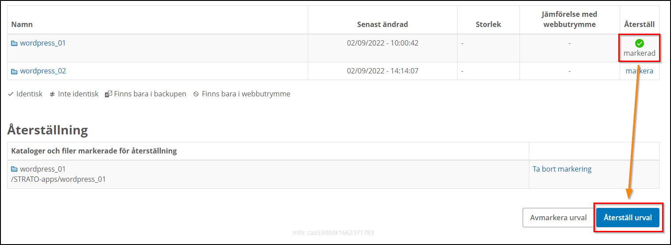
Task: Click the folder icon beside wordpress_02
Action: click(14, 71)
